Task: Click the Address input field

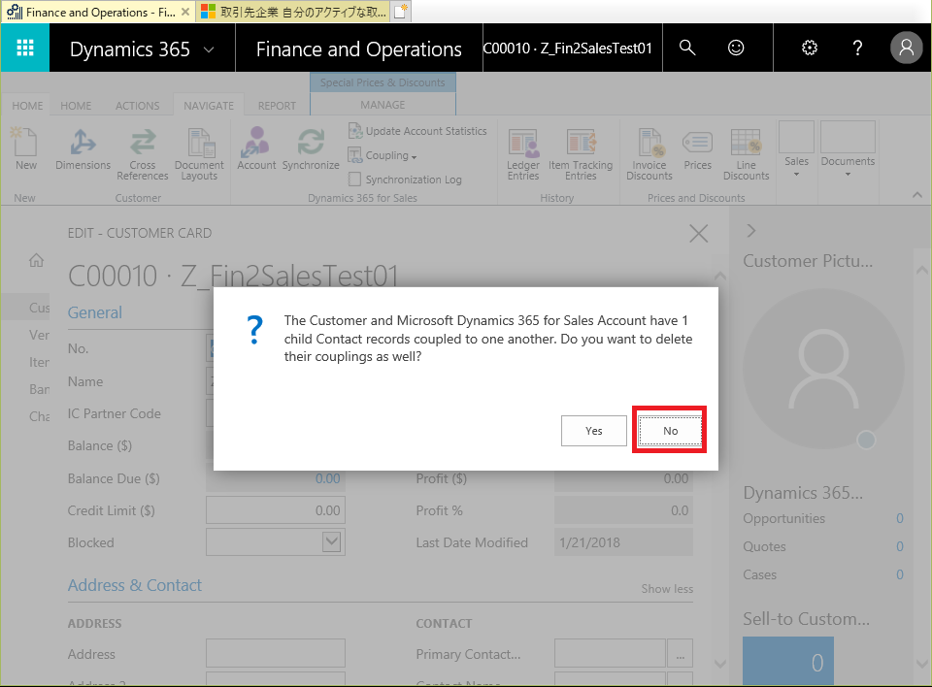Action: point(275,654)
